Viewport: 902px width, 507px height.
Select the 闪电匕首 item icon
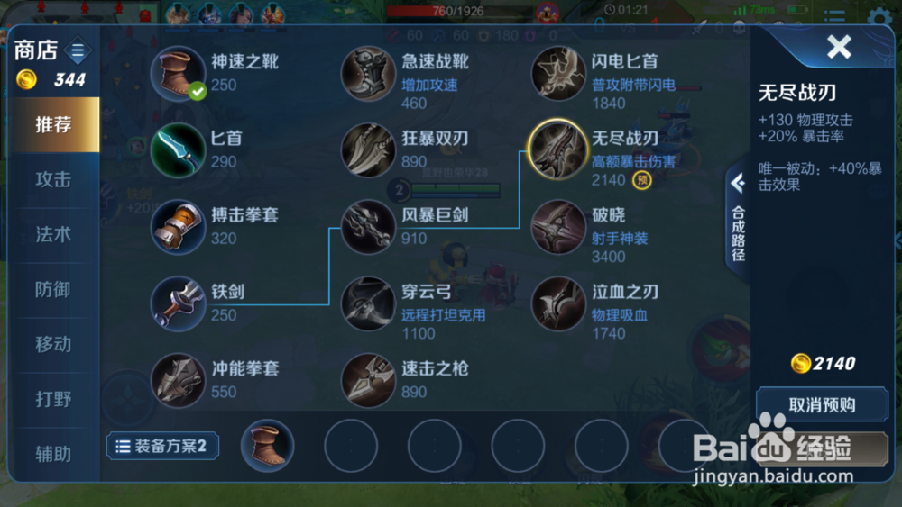pos(558,74)
